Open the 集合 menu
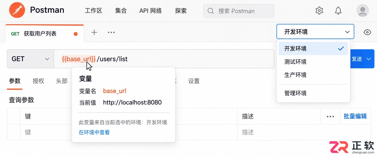Screen dimensions: 377x157 (121, 11)
